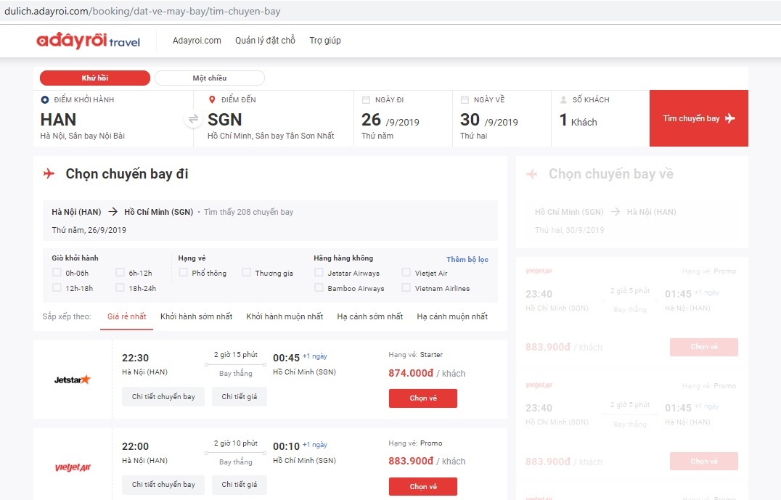Open the Quản lý đặt chỗ menu

click(263, 40)
